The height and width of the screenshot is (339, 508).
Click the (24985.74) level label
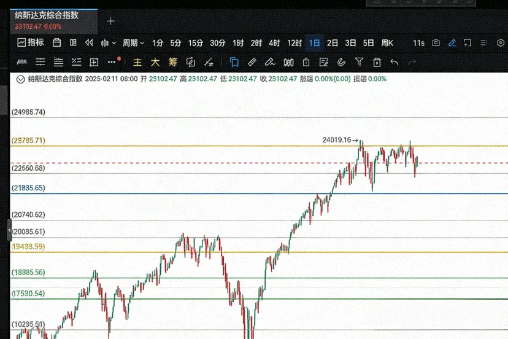[28, 112]
